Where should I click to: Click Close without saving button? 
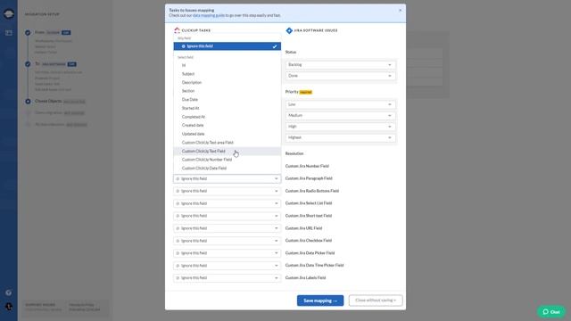point(376,300)
